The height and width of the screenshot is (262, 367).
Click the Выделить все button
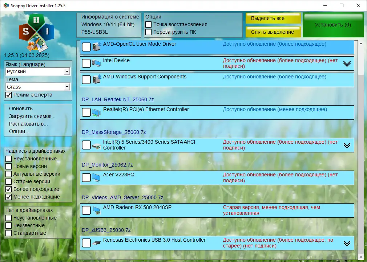(x=273, y=18)
